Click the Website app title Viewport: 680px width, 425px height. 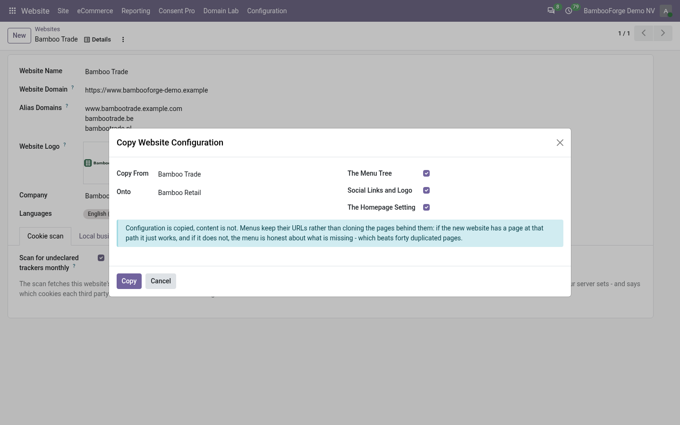point(35,11)
